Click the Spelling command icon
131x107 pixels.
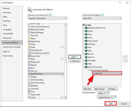[x=29, y=86]
